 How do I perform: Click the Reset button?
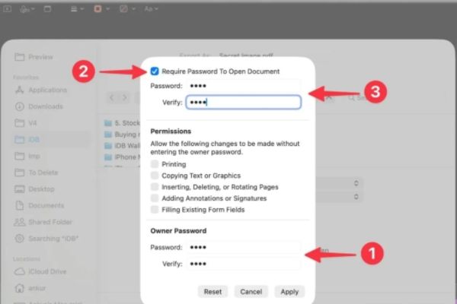pyautogui.click(x=213, y=292)
